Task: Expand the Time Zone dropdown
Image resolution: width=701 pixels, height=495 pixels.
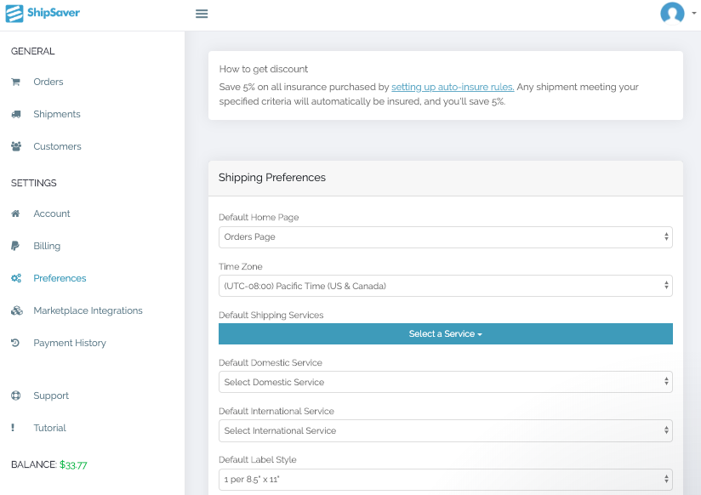Action: point(445,286)
